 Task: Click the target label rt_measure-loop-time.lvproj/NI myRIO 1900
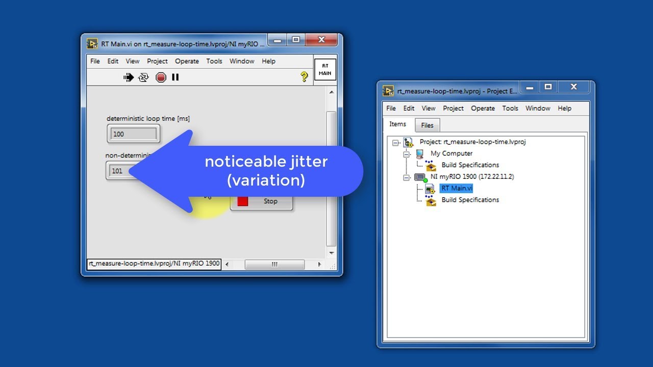(x=154, y=264)
